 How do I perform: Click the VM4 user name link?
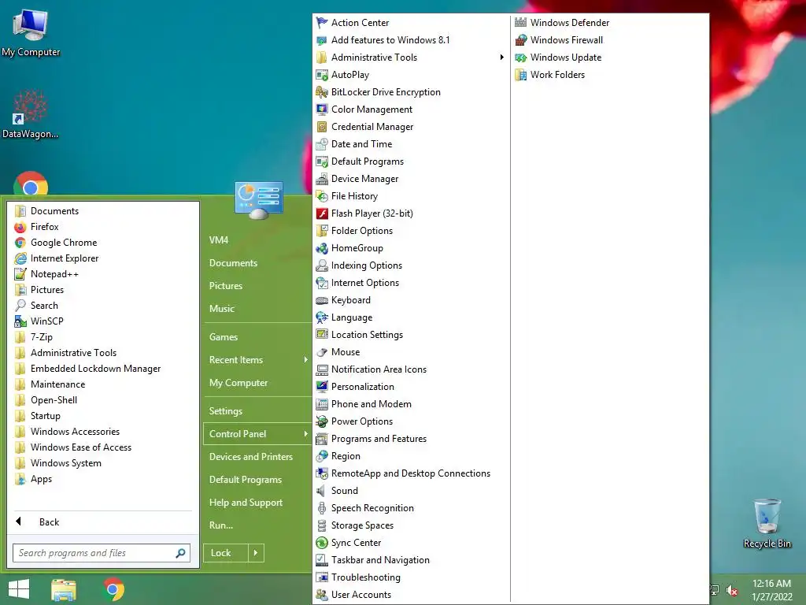click(x=219, y=240)
